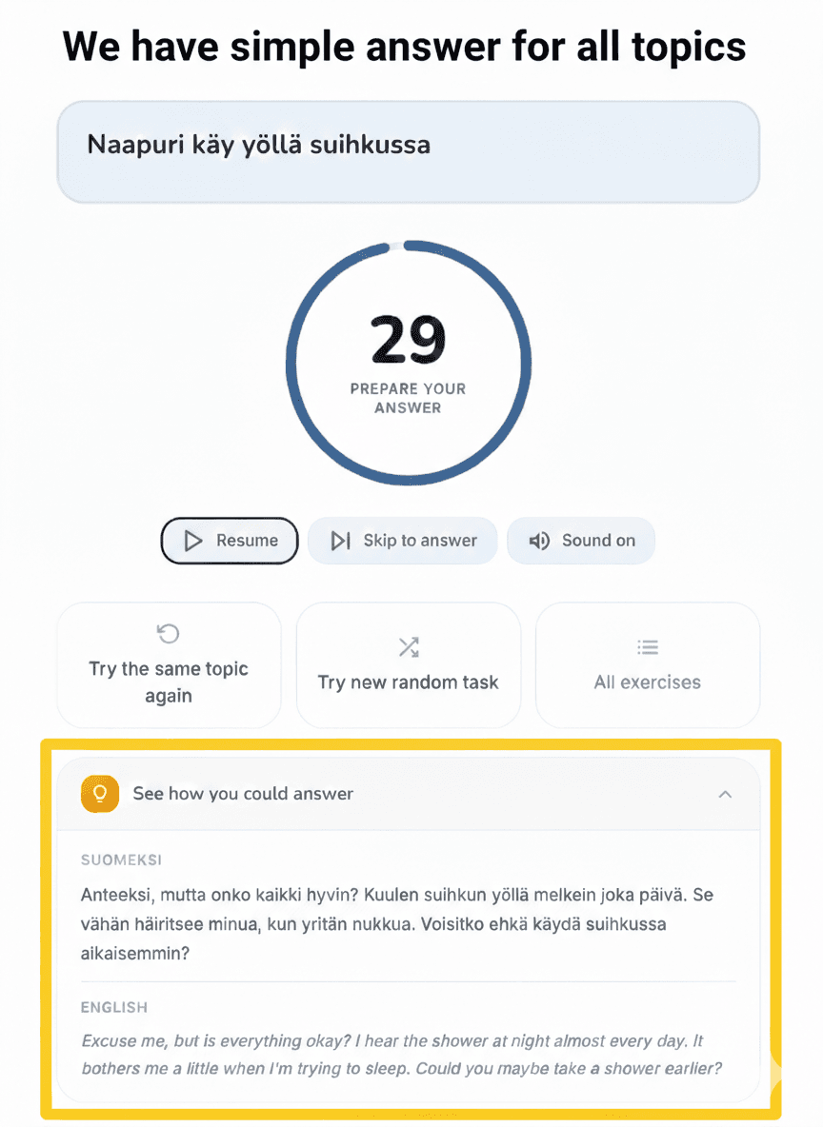Pick Try new random task

(408, 682)
